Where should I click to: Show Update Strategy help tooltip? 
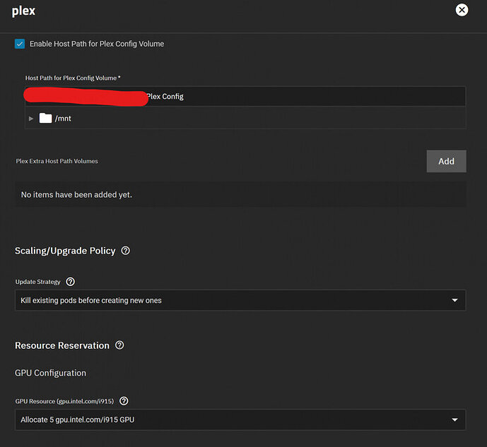click(71, 282)
